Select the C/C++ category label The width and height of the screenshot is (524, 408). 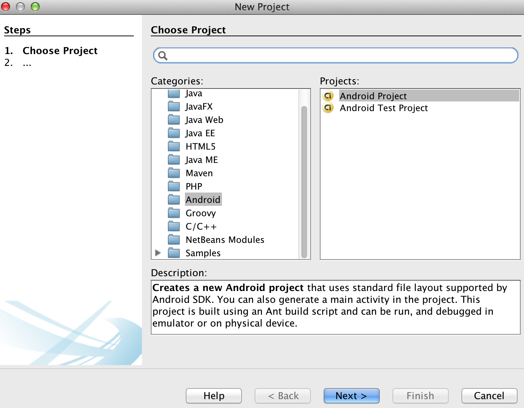tap(201, 227)
